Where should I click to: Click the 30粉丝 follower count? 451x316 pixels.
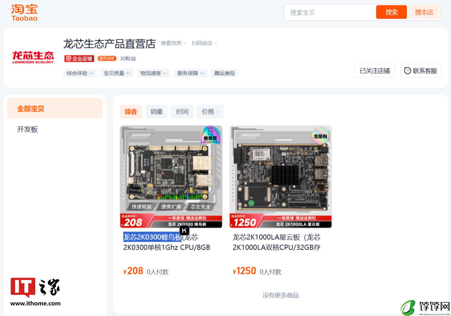point(128,58)
